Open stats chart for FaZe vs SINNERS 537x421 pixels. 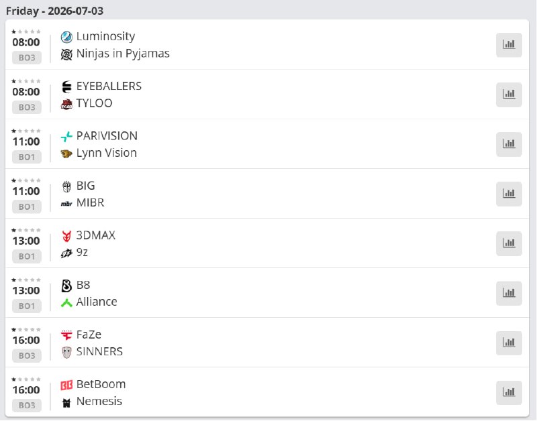pos(509,343)
